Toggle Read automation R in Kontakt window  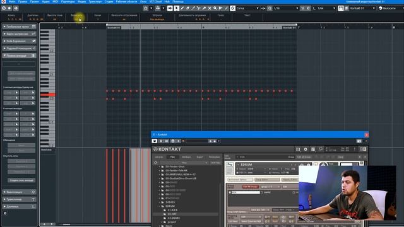162,141
